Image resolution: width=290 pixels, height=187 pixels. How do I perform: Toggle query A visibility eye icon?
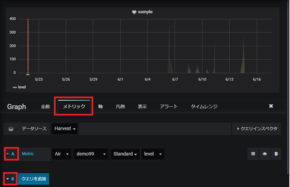point(265,154)
